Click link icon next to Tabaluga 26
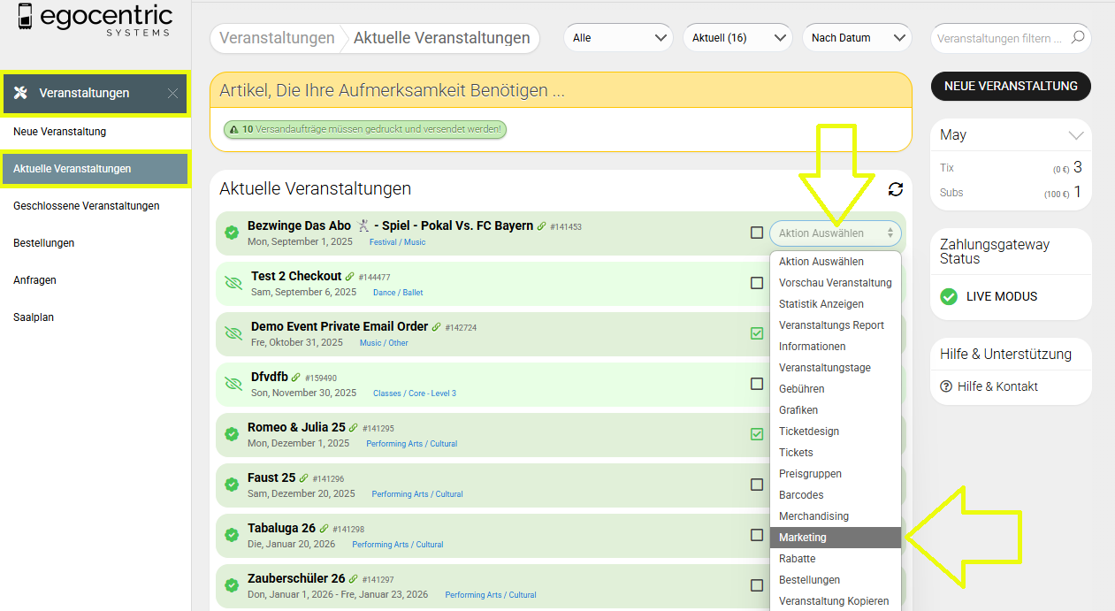Screen dimensions: 1115x611 click(x=325, y=529)
